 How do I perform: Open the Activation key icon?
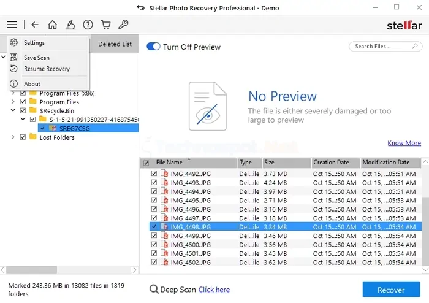pos(123,25)
